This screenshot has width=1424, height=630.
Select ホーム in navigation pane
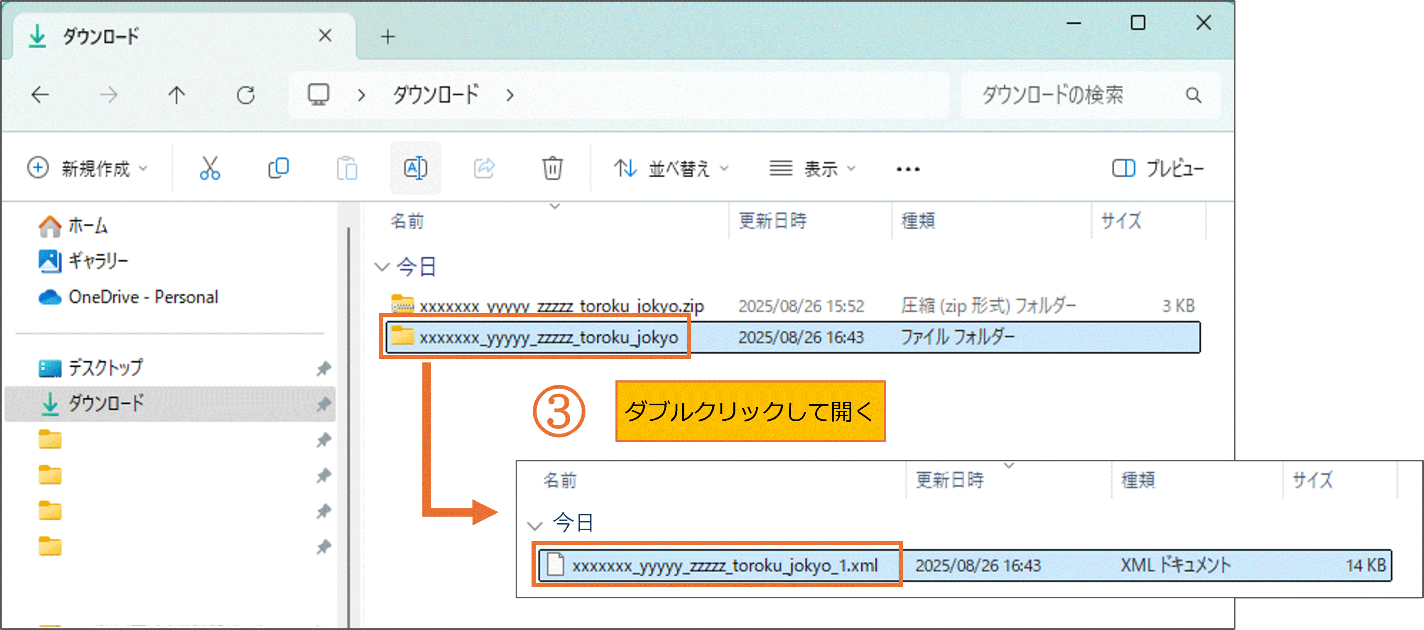click(x=87, y=226)
